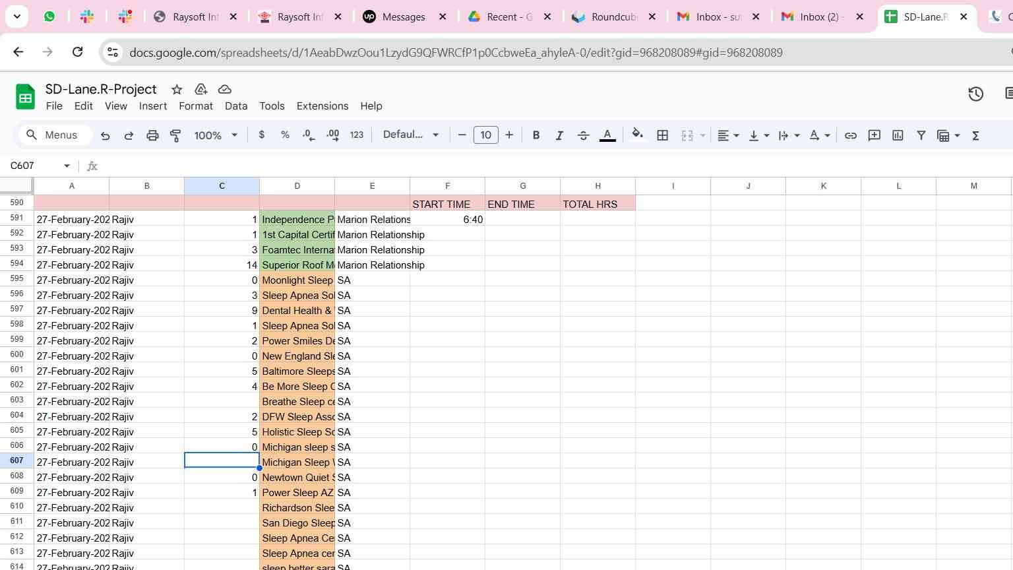
Task: Format as currency with dollar icon
Action: [x=262, y=135]
